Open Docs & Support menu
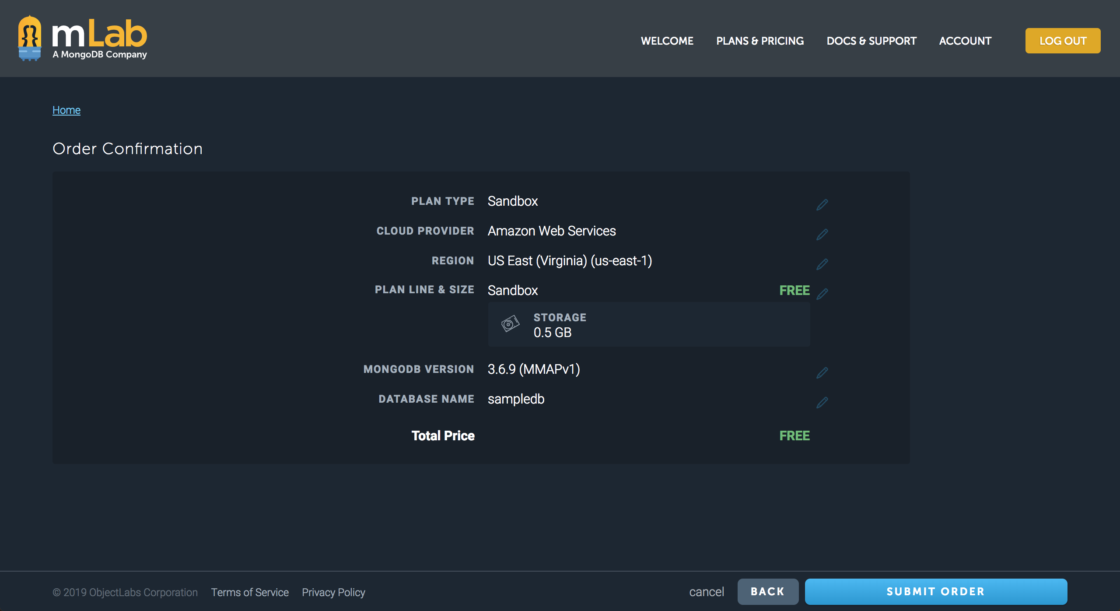Screen dimensions: 1120x611 (871, 41)
